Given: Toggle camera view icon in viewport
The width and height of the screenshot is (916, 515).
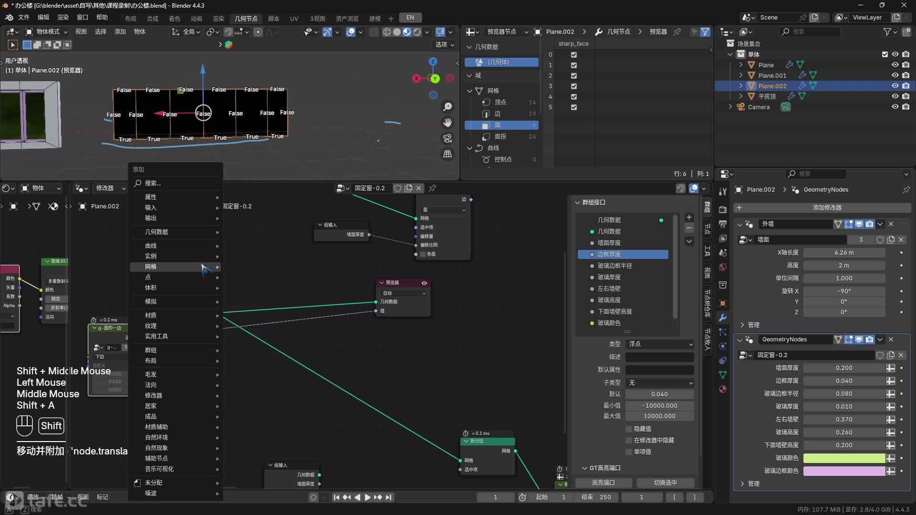Looking at the screenshot, I should point(448,138).
